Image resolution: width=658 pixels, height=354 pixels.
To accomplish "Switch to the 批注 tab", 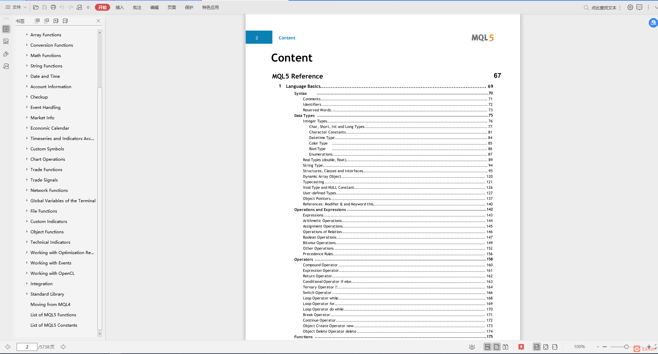I will [x=137, y=7].
